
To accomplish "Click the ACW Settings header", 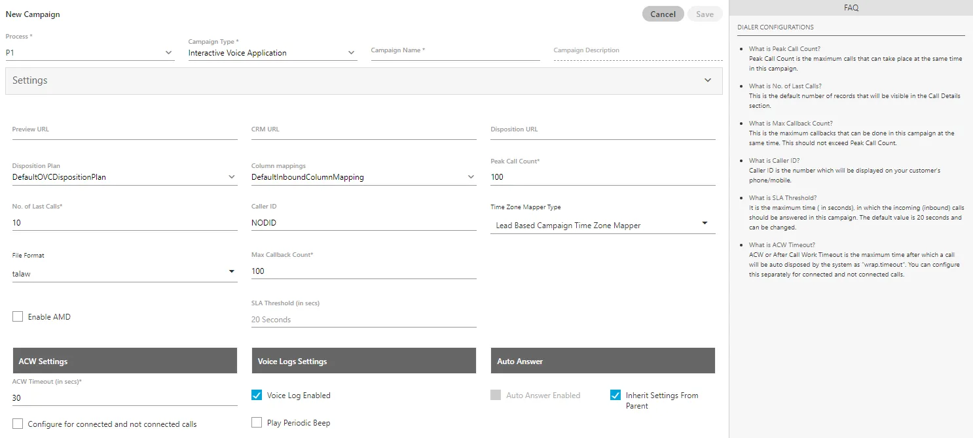I will 124,361.
